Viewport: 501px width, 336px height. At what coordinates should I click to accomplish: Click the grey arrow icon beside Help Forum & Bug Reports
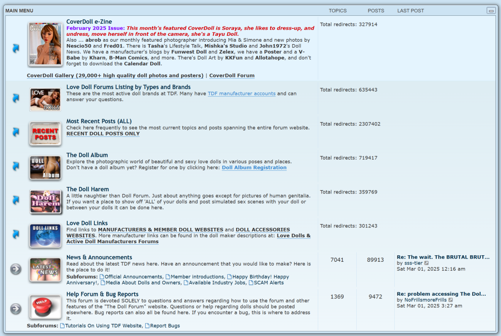pyautogui.click(x=16, y=309)
